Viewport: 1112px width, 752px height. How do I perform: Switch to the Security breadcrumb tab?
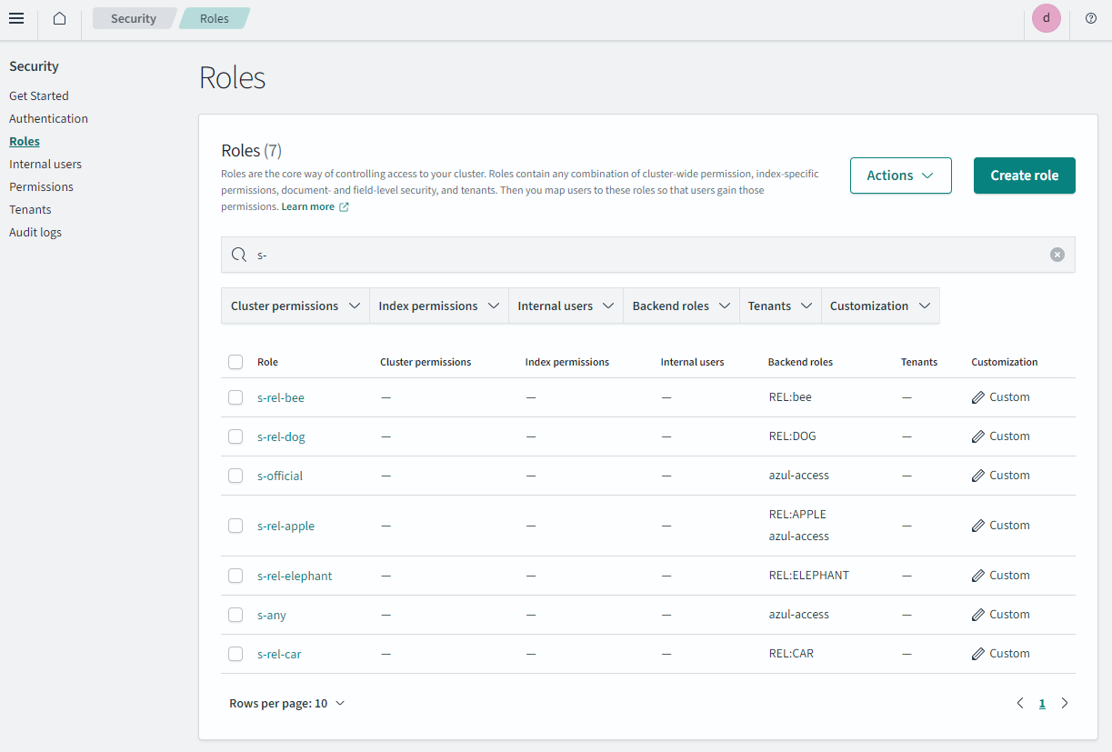point(133,17)
